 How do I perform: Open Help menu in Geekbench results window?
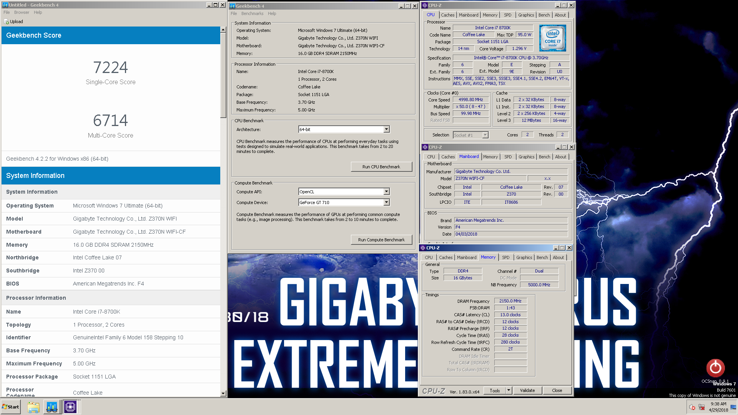pos(38,12)
